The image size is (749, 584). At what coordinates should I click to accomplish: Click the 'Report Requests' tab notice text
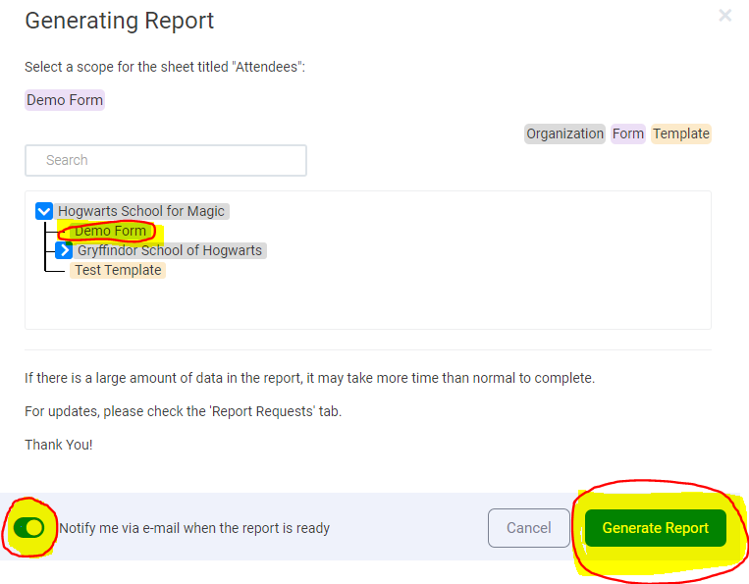[183, 411]
